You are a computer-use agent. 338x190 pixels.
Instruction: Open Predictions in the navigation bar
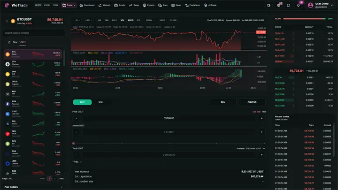click(192, 5)
